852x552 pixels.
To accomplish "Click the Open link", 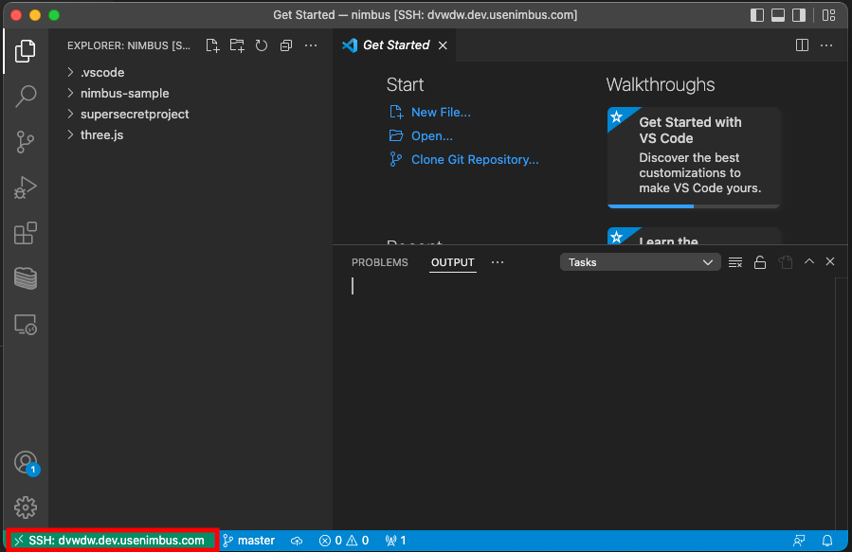I will [431, 136].
